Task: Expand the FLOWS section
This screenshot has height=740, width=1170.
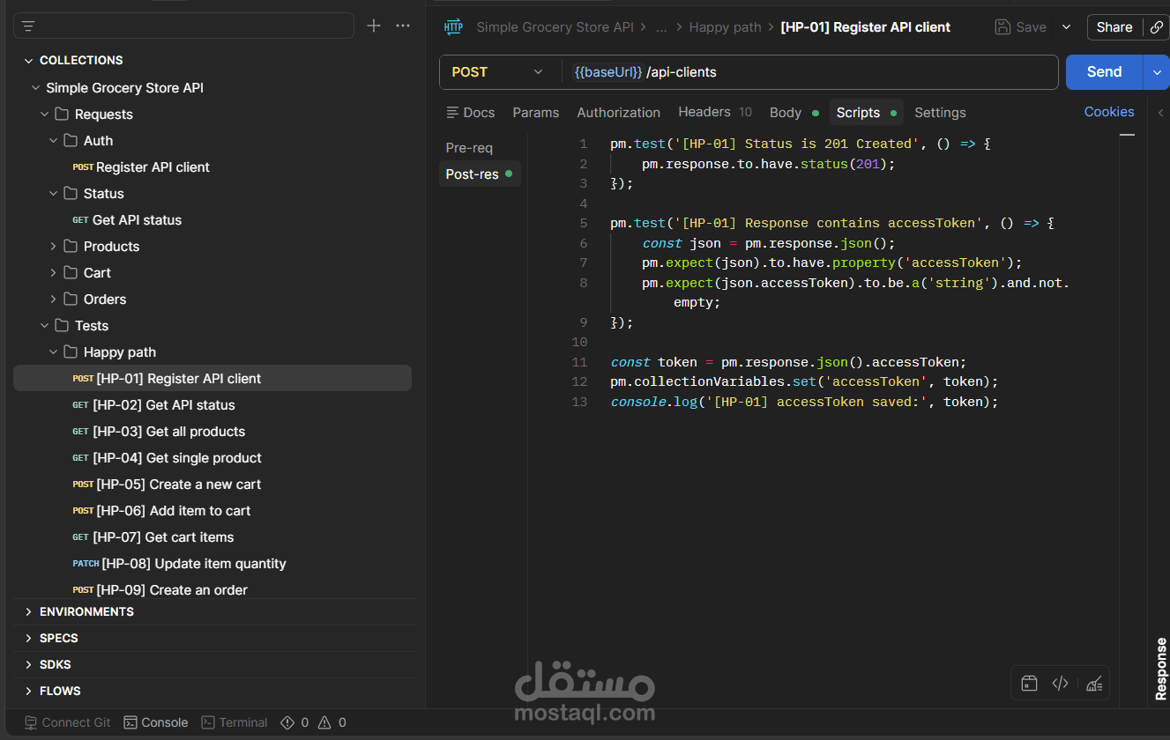Action: click(28, 691)
